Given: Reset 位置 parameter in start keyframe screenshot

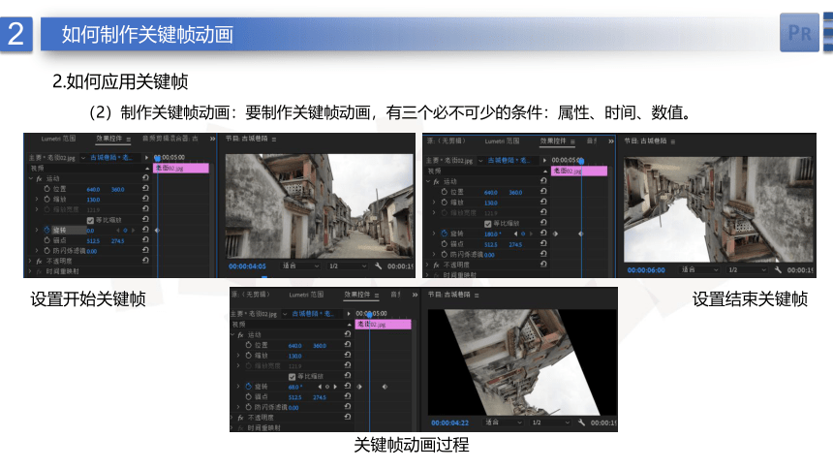Looking at the screenshot, I should point(145,188).
